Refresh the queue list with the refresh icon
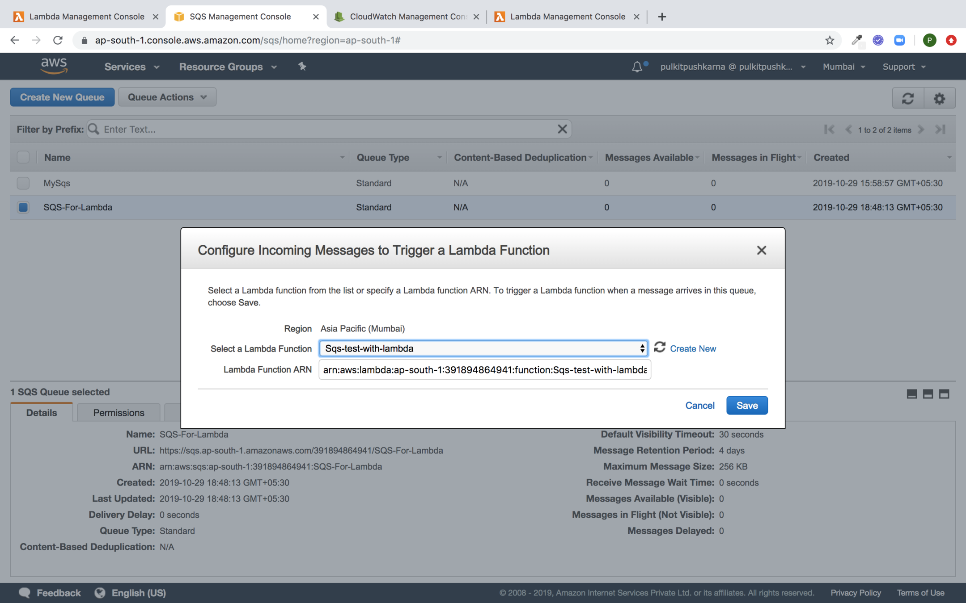The width and height of the screenshot is (966, 603). click(908, 98)
